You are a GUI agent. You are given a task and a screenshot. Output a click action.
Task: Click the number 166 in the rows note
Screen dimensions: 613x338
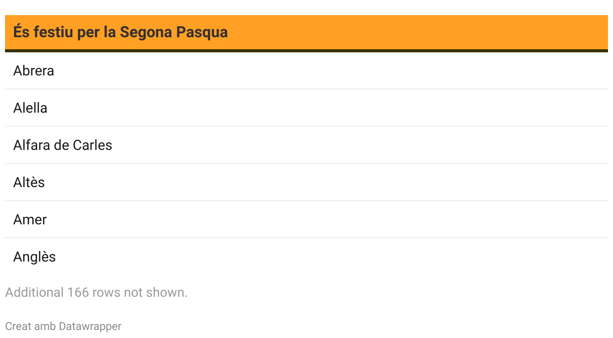coord(78,293)
